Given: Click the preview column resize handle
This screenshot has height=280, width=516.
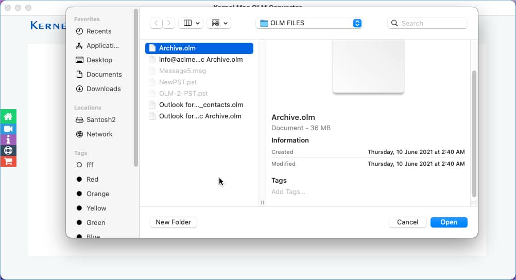Looking at the screenshot, I should (x=474, y=202).
